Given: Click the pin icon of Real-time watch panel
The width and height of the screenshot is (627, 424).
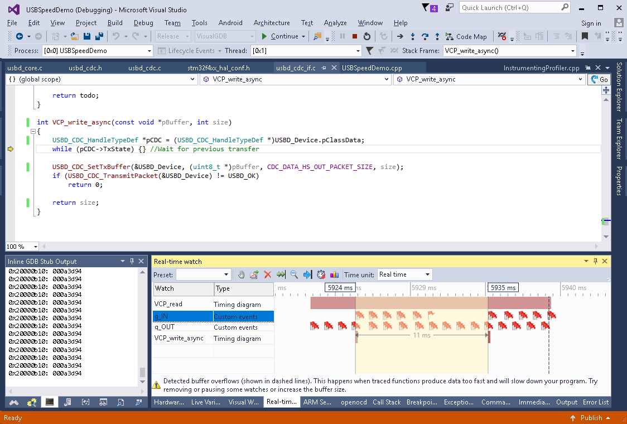Looking at the screenshot, I should point(595,261).
